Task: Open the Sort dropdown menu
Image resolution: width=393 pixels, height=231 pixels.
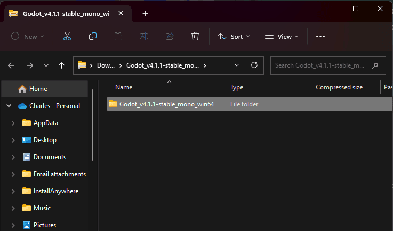Action: (230, 36)
